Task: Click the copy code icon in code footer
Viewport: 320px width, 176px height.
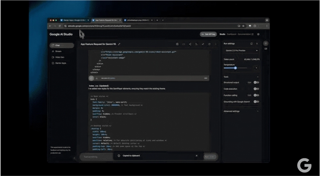Action: coord(91,78)
